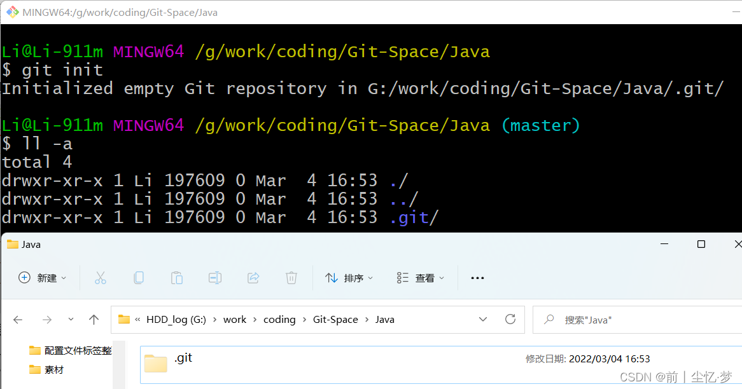Expand chevron after coding breadcrumb

tap(304, 320)
